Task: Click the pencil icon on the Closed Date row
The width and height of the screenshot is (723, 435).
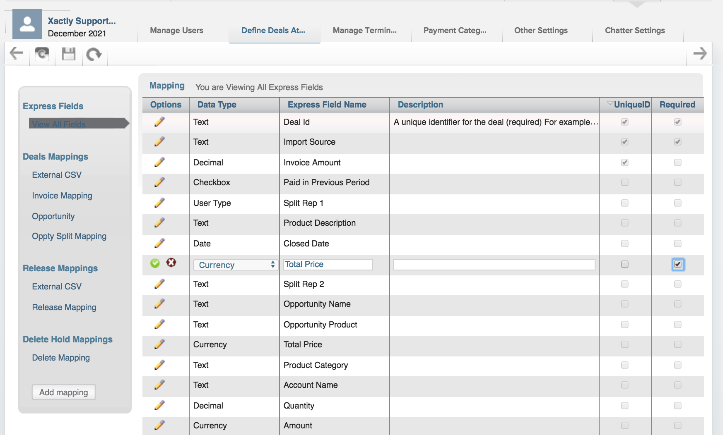Action: [x=159, y=244]
